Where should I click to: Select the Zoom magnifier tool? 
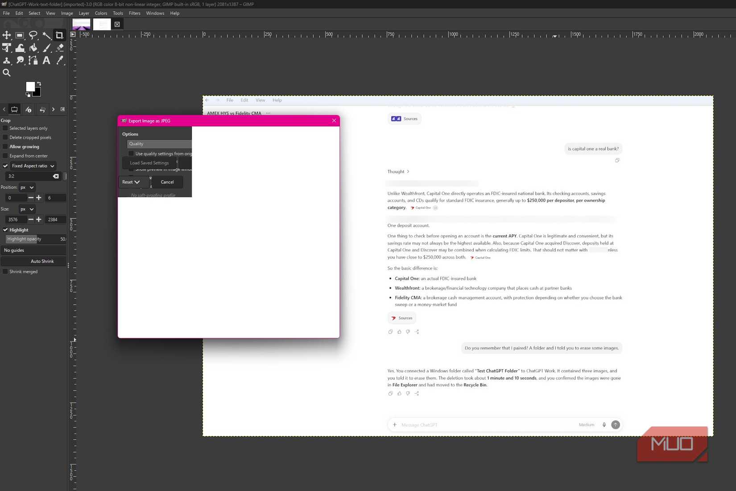(7, 73)
